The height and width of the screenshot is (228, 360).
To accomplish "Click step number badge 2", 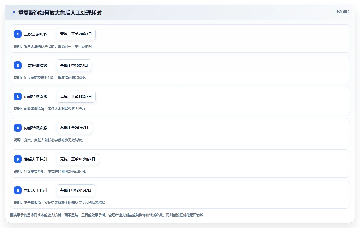I will (x=18, y=65).
